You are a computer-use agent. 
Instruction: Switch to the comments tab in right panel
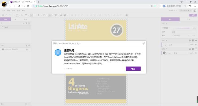[189, 19]
